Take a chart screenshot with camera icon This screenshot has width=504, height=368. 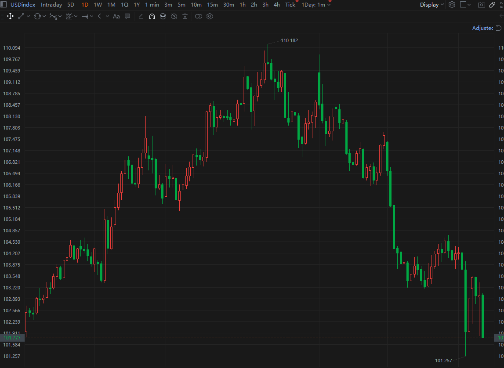tap(481, 5)
